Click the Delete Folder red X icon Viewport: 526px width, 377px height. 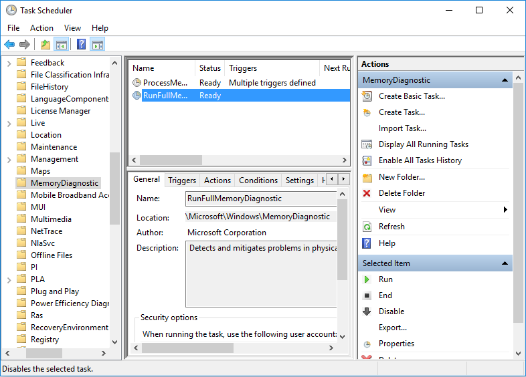[x=367, y=193]
